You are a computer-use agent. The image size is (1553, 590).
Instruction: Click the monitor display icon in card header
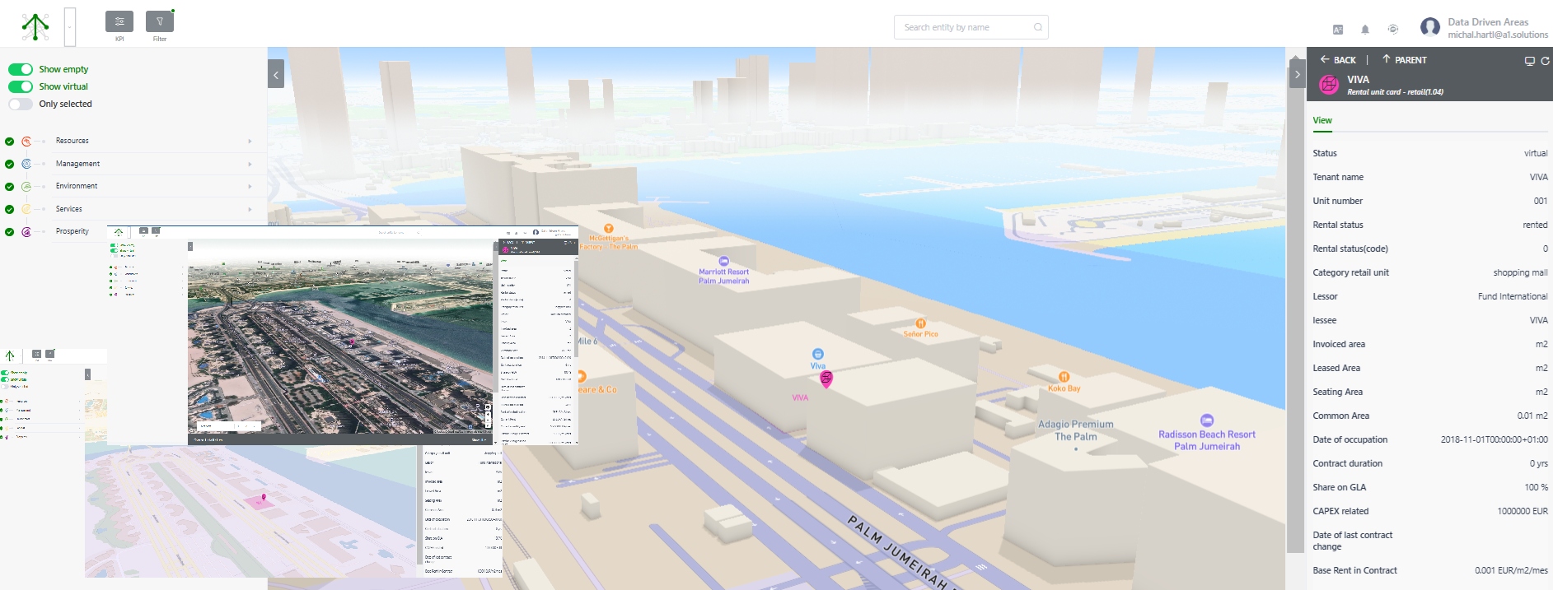coord(1530,61)
